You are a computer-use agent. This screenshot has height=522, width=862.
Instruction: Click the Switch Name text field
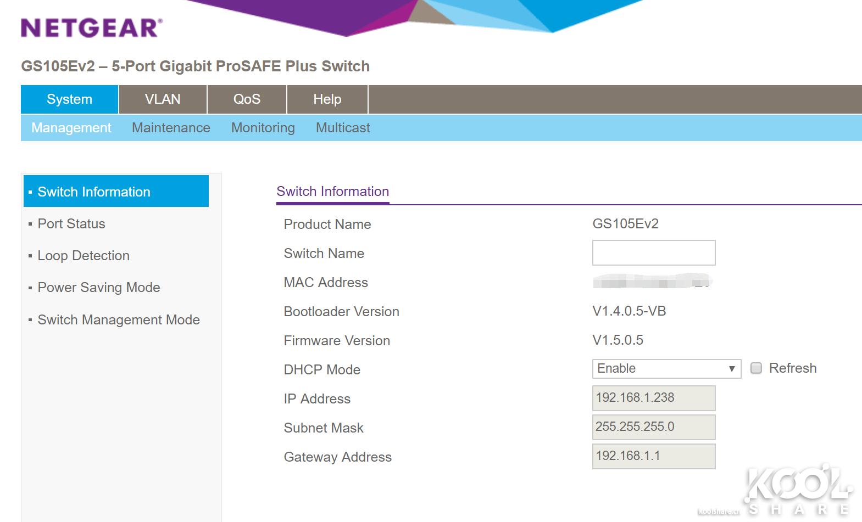653,253
